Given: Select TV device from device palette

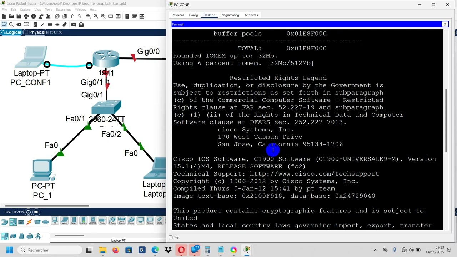Looking at the screenshot, I should (x=140, y=221).
